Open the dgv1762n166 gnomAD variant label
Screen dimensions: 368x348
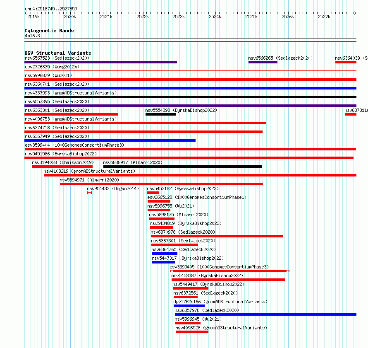(x=220, y=302)
